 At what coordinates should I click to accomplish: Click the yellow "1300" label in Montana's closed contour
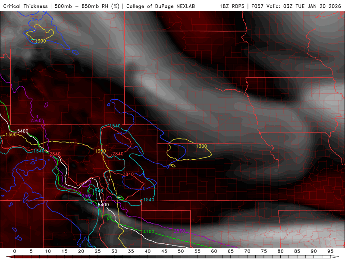(41, 41)
